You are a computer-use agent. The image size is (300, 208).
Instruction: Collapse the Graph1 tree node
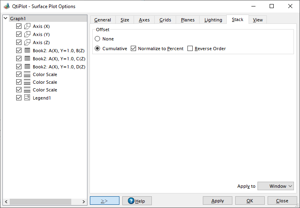5,19
